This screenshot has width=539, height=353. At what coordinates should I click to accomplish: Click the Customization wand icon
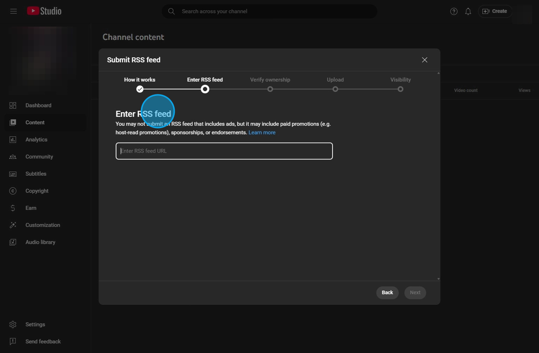click(x=13, y=225)
